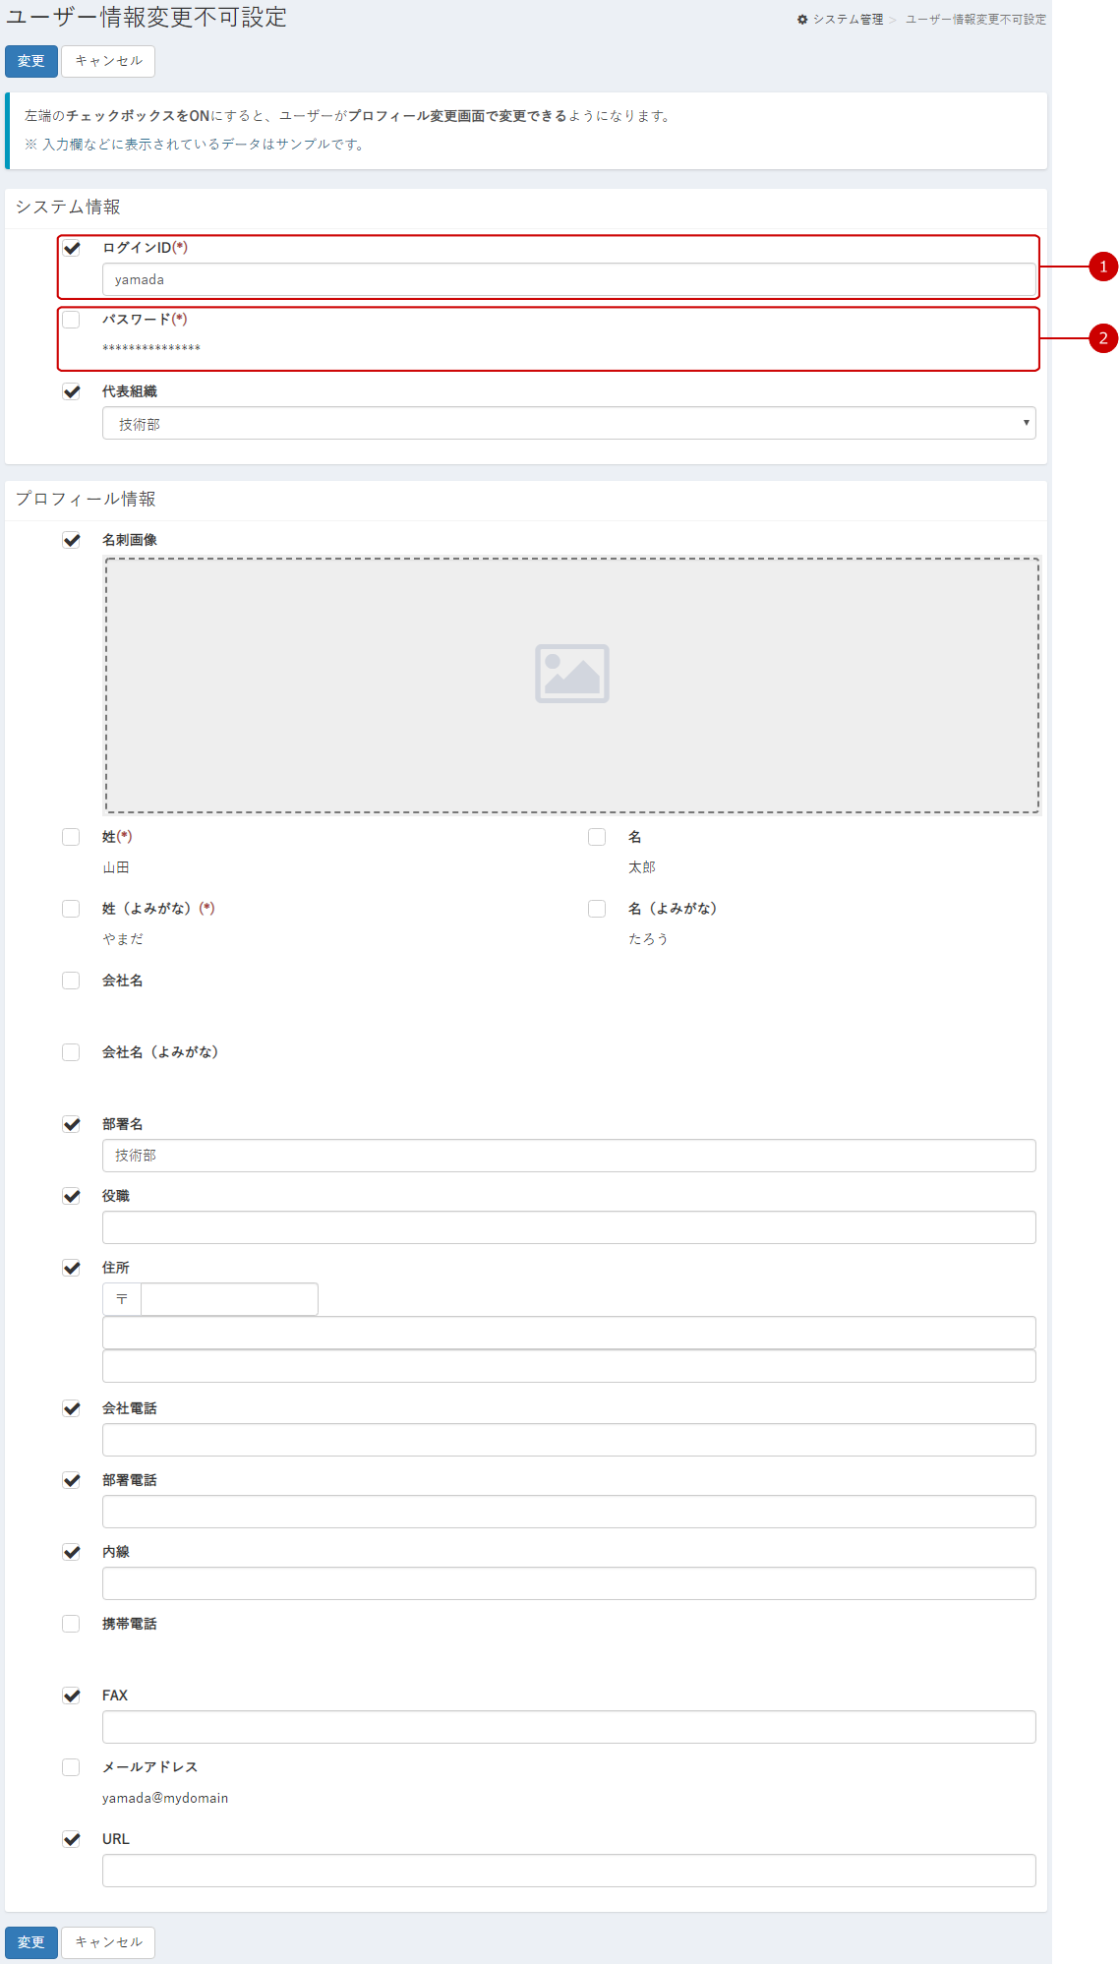Uncheck the FAX checkbox
Image resolution: width=1119 pixels, height=1964 pixels.
pos(71,1696)
